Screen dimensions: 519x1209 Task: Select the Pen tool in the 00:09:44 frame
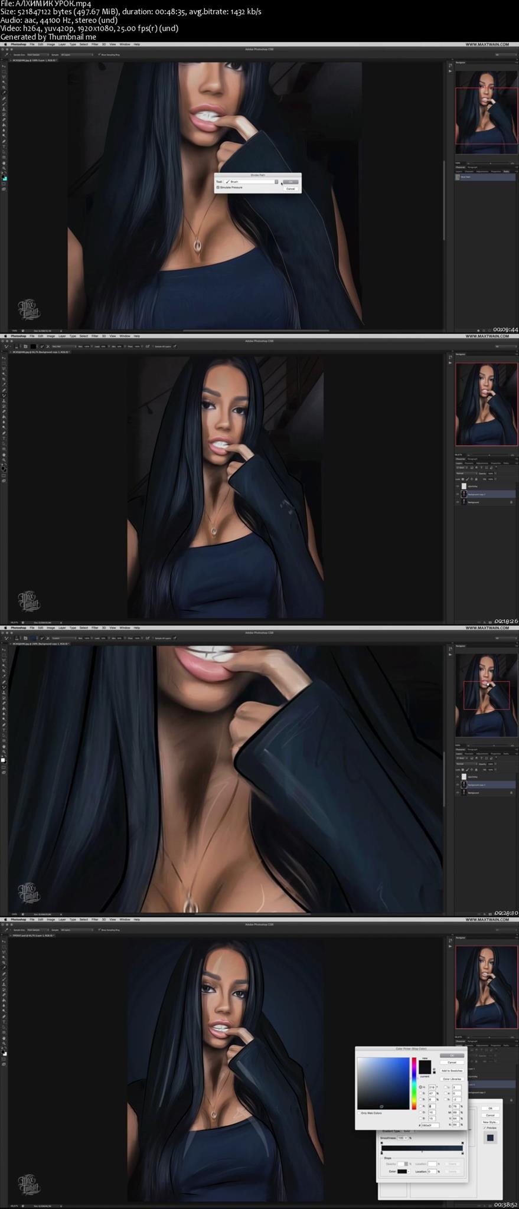(4, 142)
